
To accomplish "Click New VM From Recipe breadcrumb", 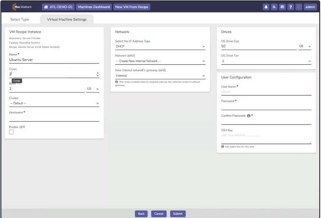I will pos(132,7).
